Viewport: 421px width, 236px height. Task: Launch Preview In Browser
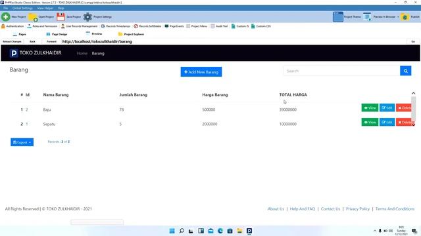(x=380, y=17)
